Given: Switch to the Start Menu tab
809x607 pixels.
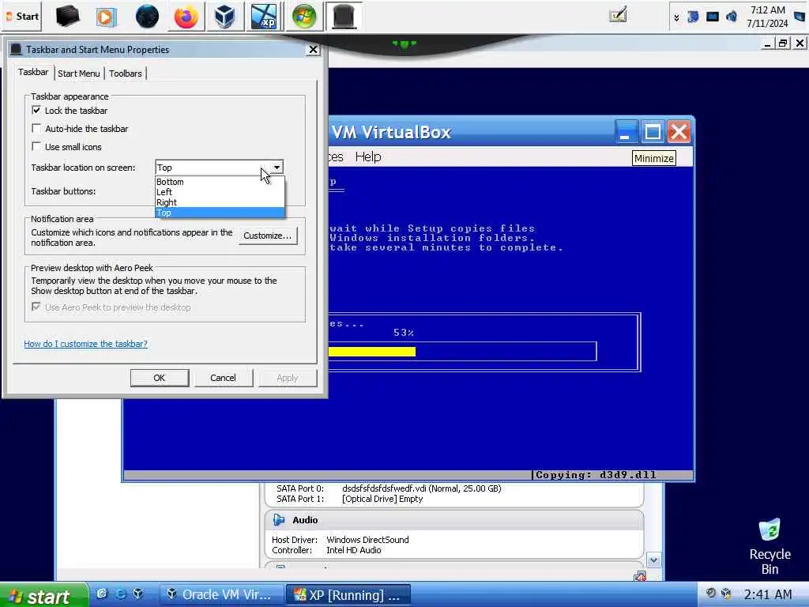Looking at the screenshot, I should (x=78, y=74).
